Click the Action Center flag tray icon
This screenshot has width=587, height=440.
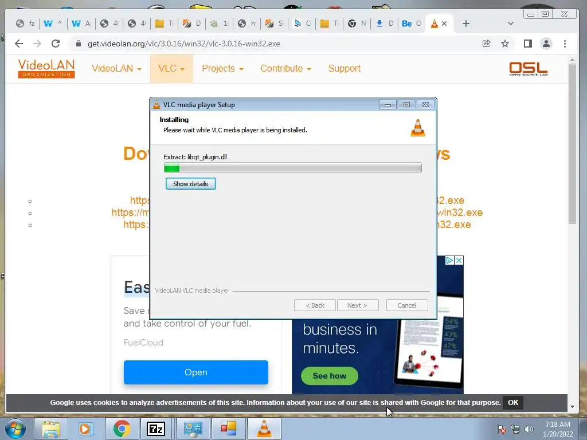point(502,430)
